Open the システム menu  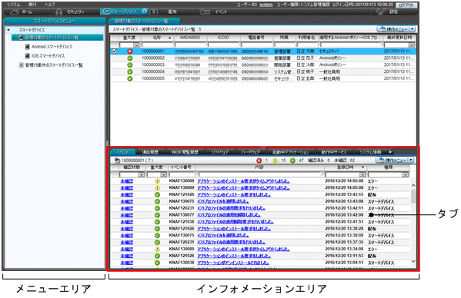14,5
